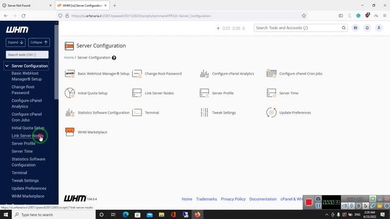Open the Tweak Settings sliders icon

click(204, 113)
